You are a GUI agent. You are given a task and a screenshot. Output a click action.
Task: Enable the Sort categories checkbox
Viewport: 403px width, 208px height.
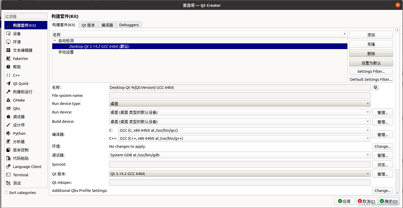6,192
